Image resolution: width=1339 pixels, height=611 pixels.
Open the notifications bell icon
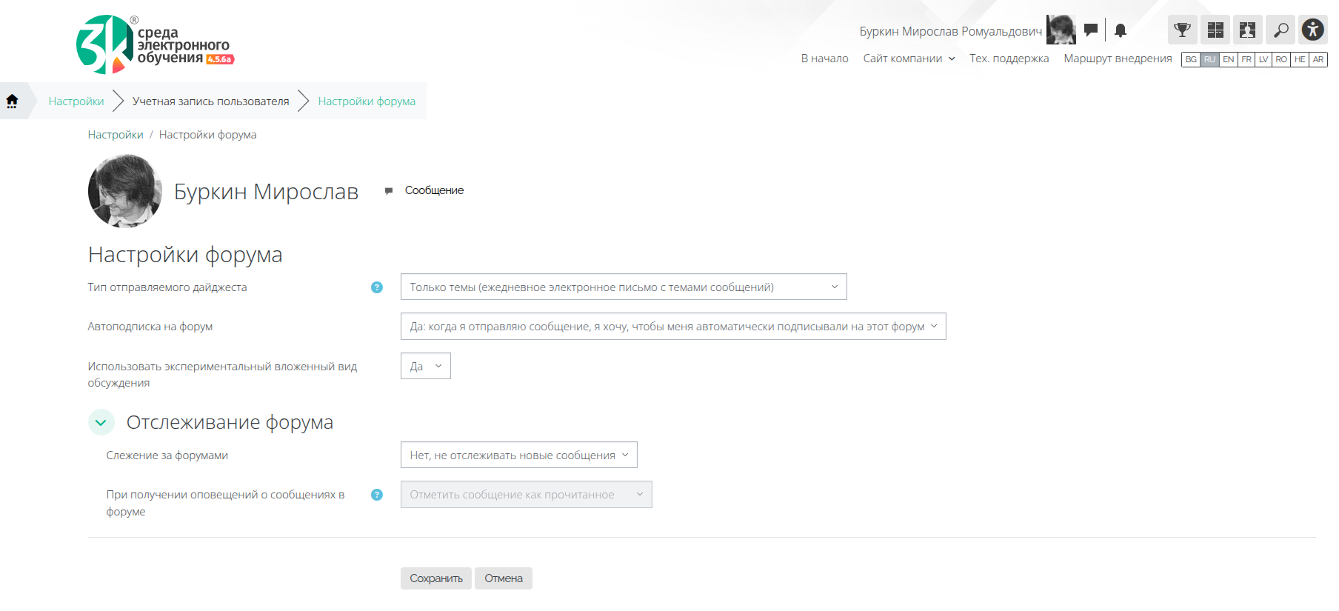coord(1121,30)
